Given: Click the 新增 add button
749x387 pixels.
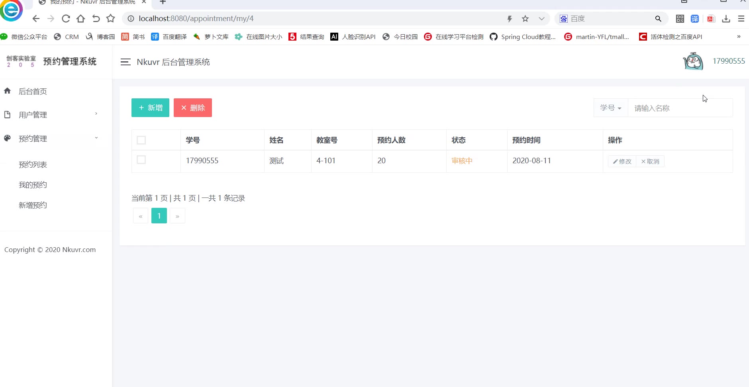Looking at the screenshot, I should tap(150, 107).
